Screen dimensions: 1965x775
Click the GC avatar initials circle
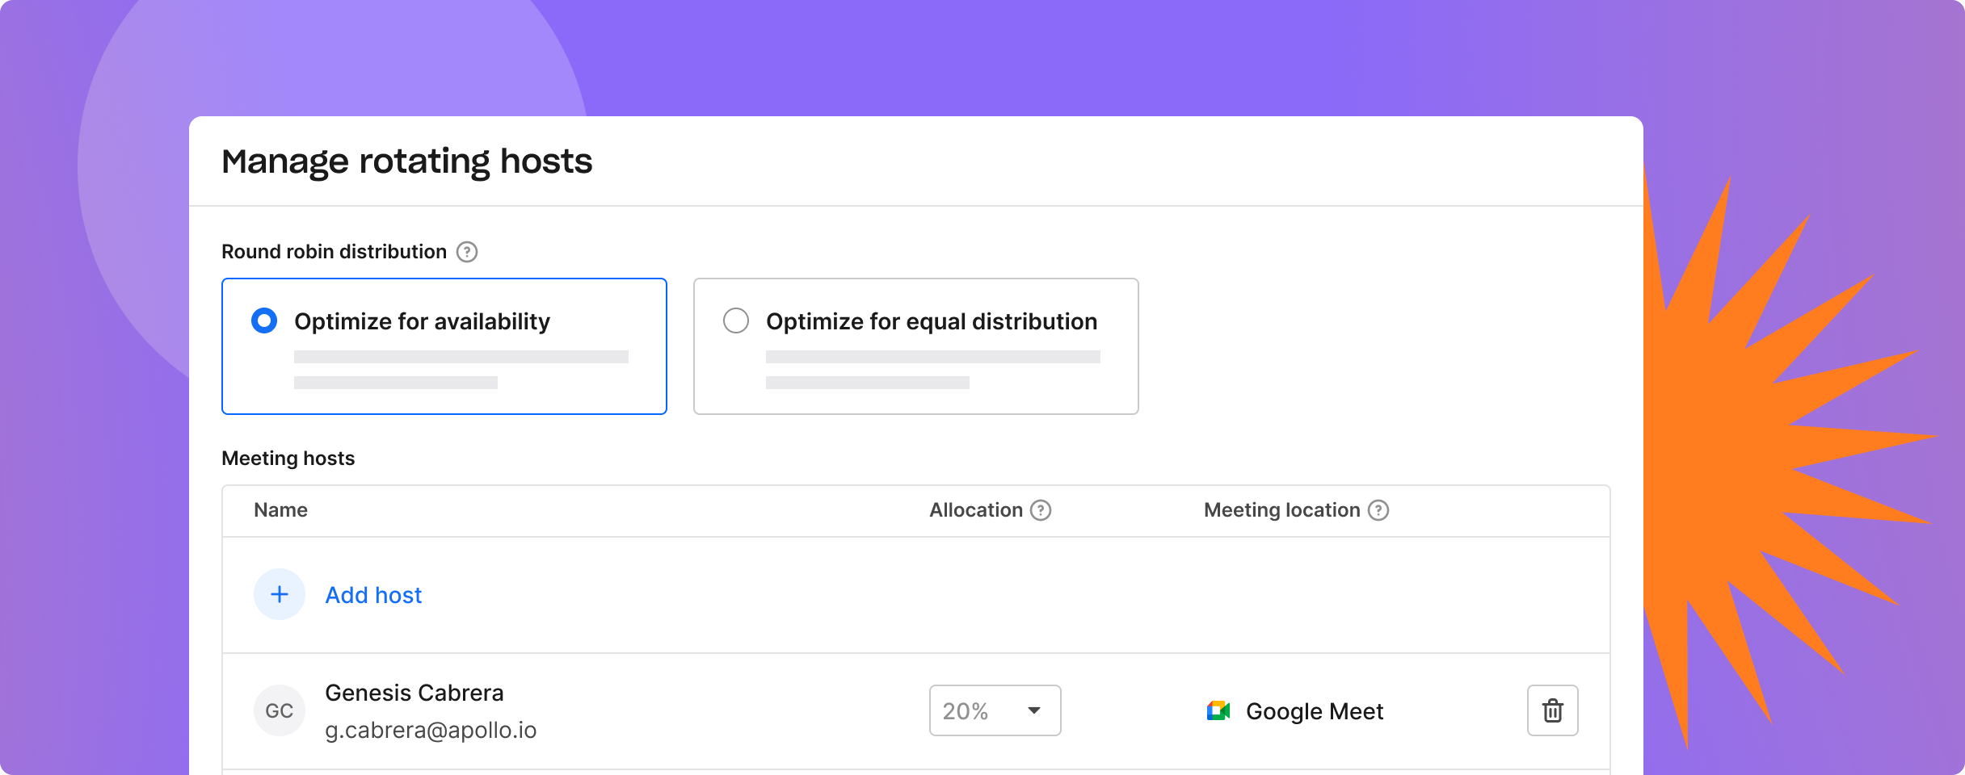point(280,710)
